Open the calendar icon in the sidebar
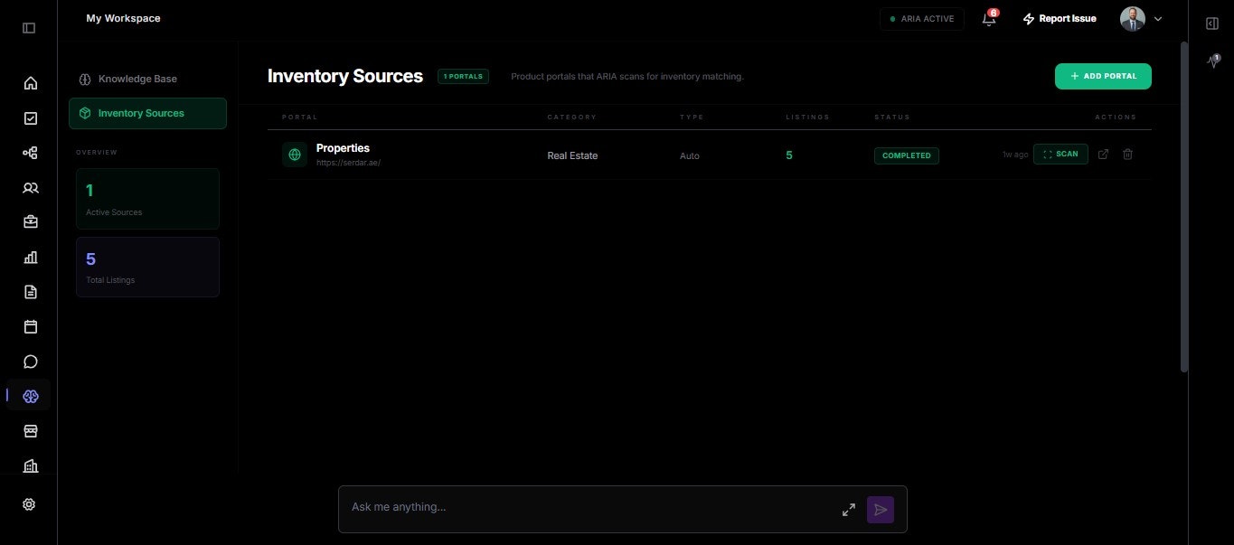The image size is (1234, 545). click(x=30, y=325)
